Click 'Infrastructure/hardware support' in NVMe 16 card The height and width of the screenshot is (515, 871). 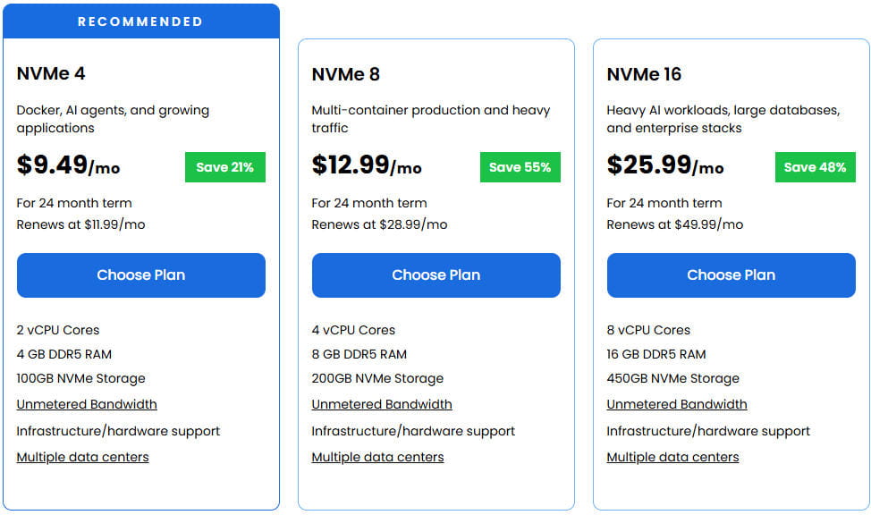coord(708,431)
